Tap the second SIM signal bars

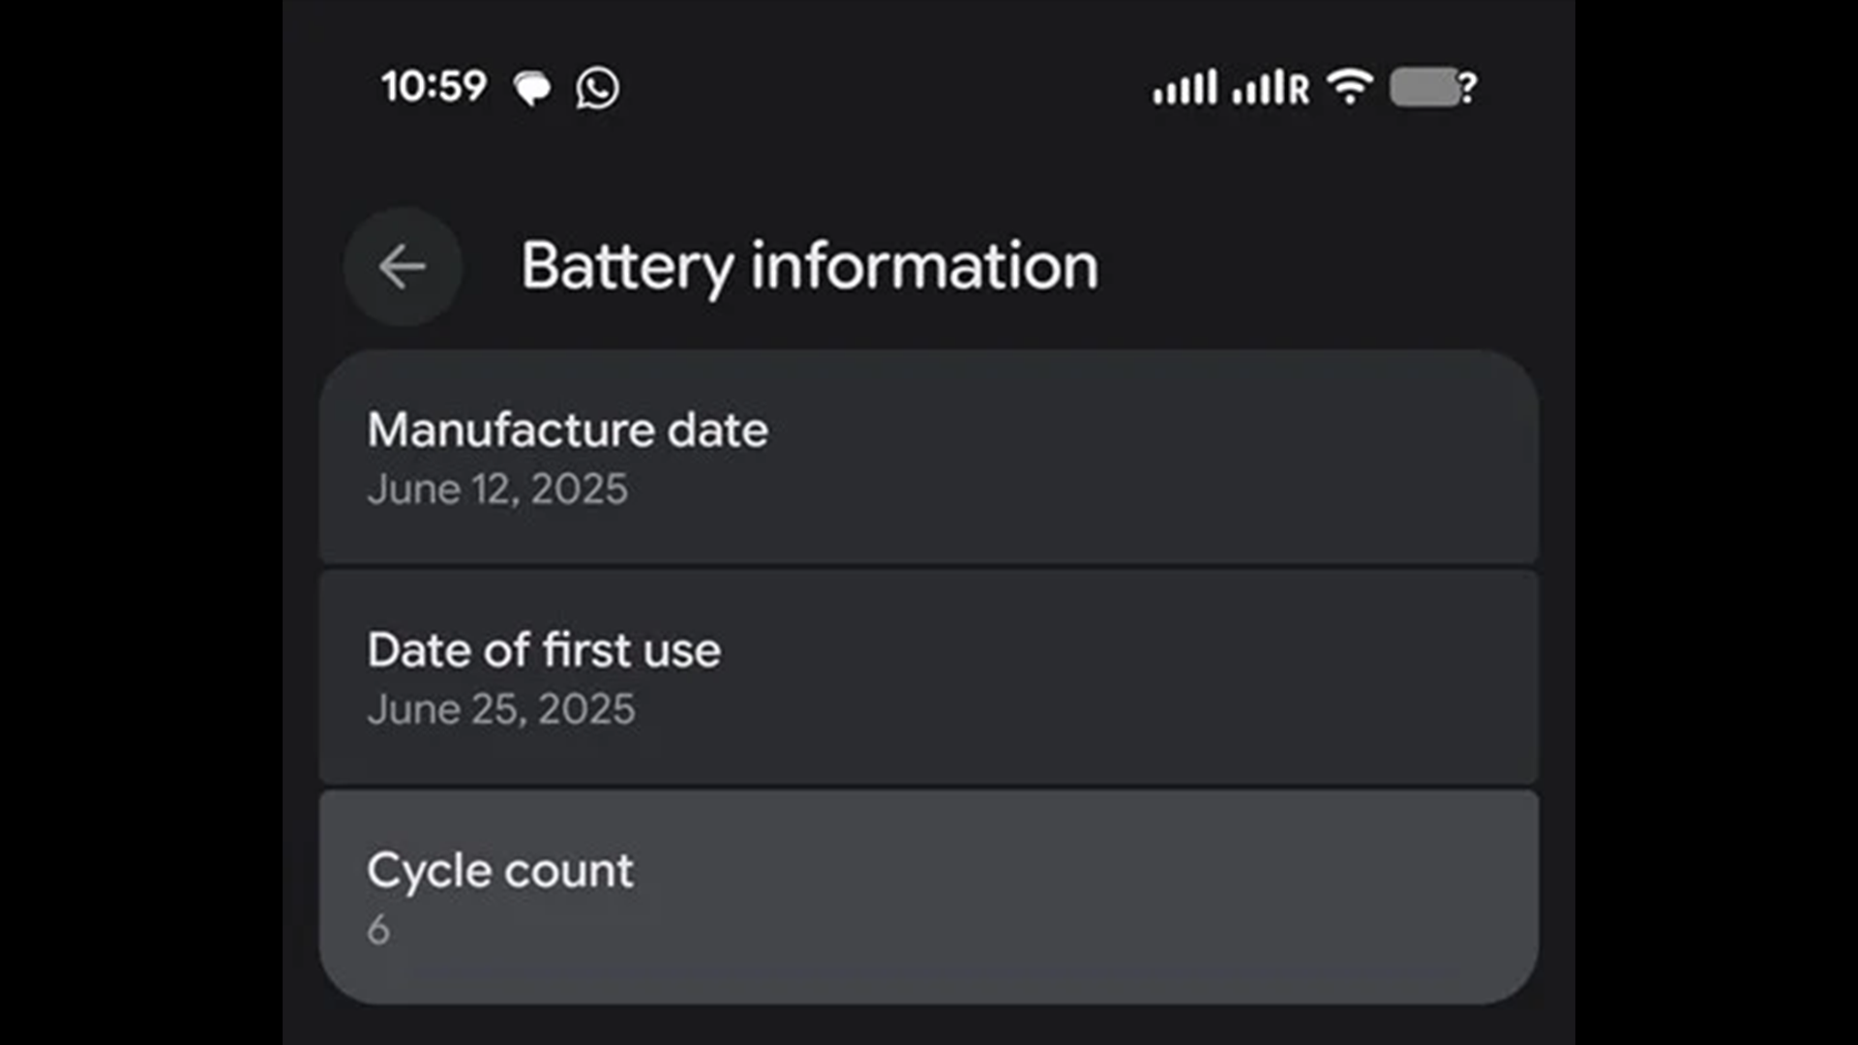pos(1258,88)
